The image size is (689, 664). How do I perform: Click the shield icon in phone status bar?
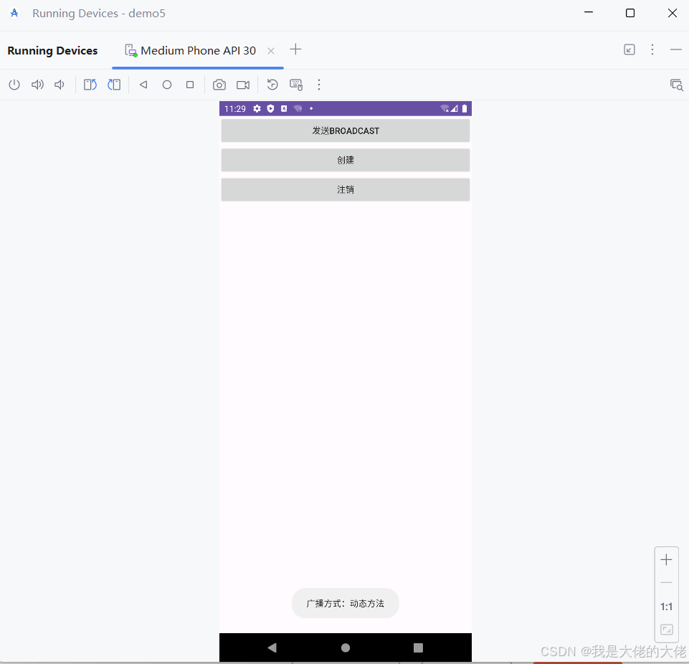click(x=271, y=108)
